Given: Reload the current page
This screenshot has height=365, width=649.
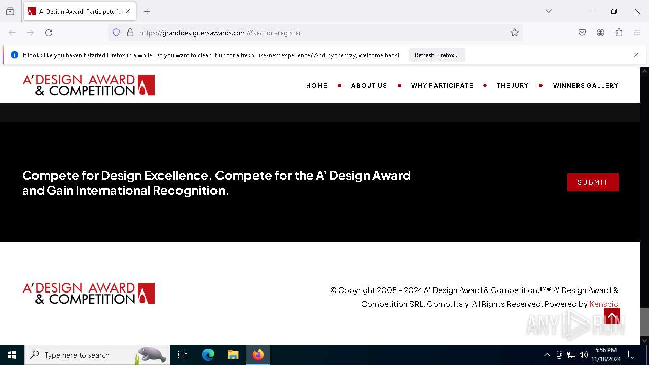Looking at the screenshot, I should click(49, 33).
